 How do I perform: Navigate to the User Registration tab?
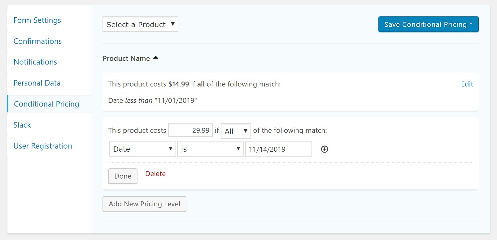[43, 146]
